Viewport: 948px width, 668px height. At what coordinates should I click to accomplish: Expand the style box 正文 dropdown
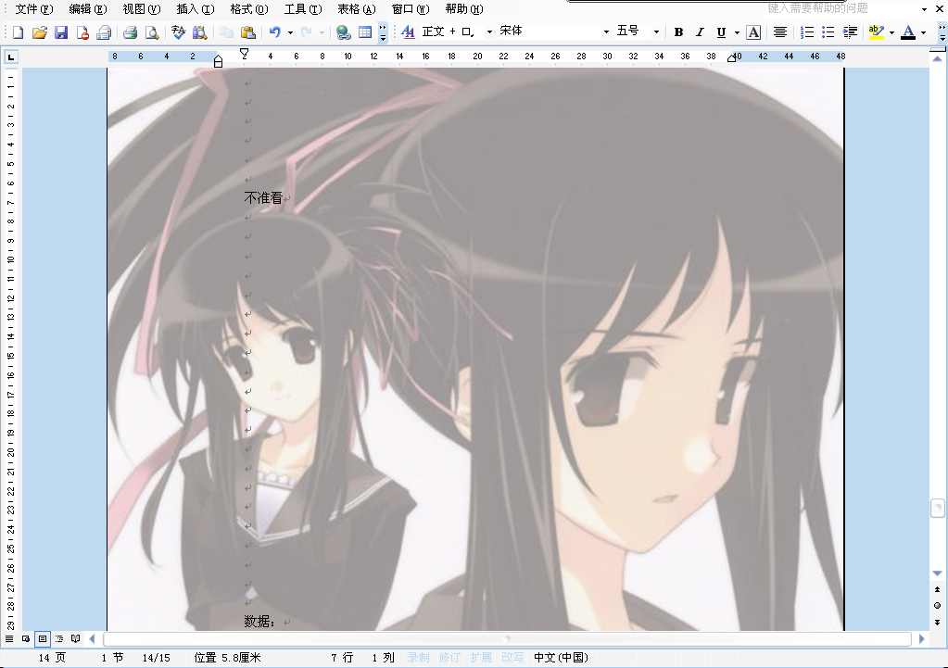489,32
